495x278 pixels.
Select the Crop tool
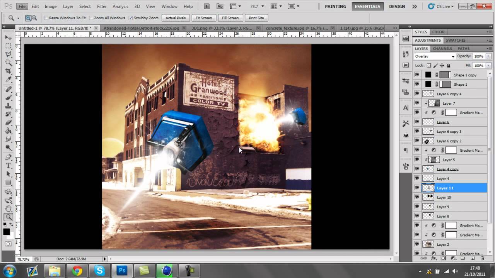pos(8,71)
